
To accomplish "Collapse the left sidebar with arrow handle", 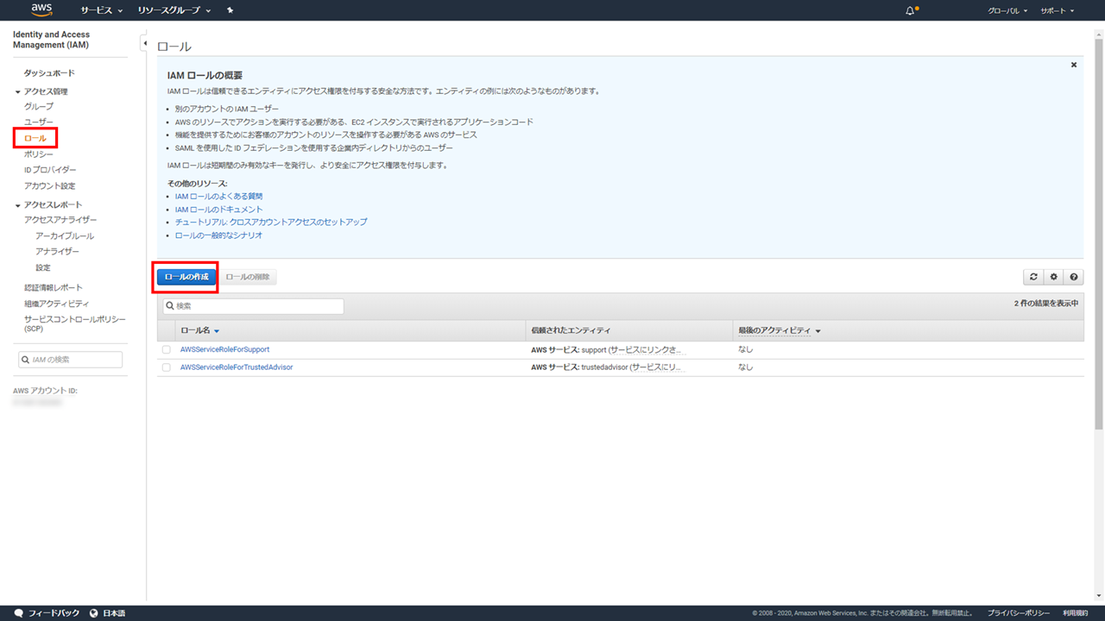I will pos(144,43).
